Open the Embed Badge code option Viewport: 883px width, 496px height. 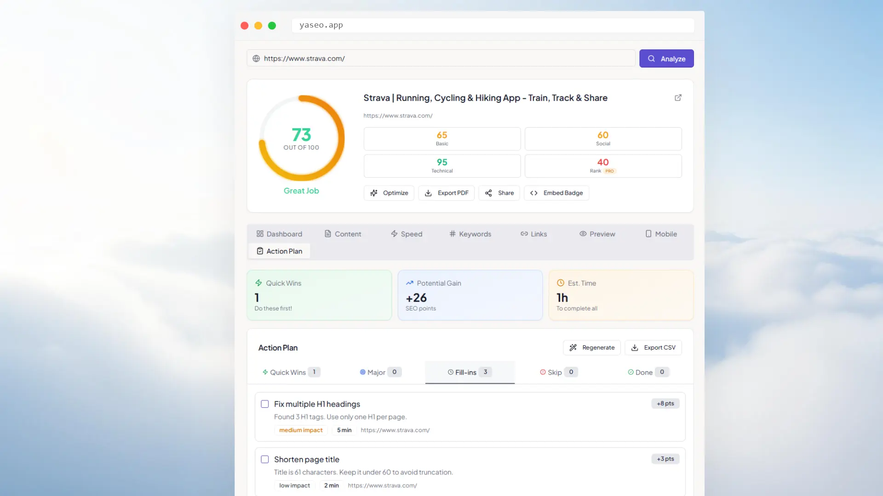tap(556, 193)
